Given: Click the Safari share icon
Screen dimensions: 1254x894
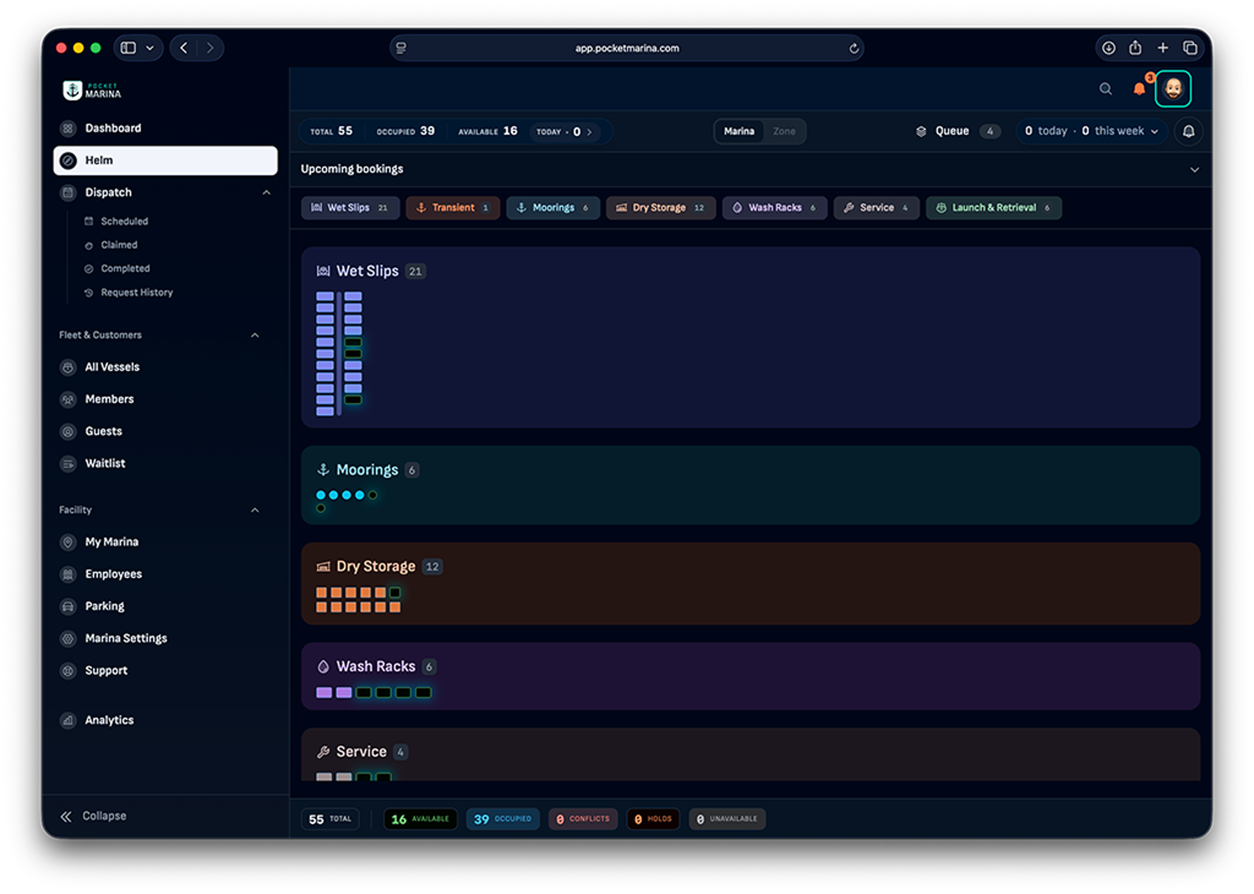Looking at the screenshot, I should (x=1135, y=48).
